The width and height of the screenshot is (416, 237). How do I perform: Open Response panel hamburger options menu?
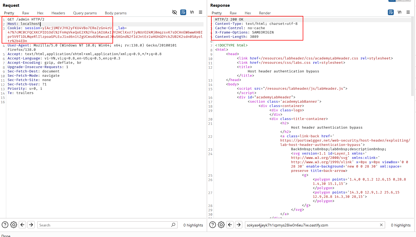pyautogui.click(x=408, y=12)
